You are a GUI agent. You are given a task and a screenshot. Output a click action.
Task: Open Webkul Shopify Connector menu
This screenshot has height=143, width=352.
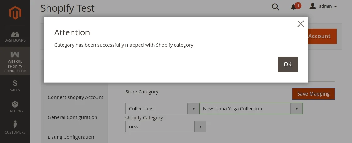pos(15,61)
